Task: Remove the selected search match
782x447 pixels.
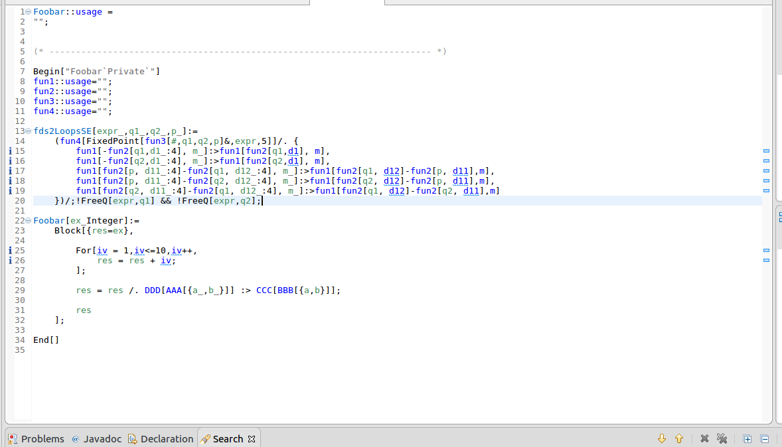Action: click(x=704, y=438)
